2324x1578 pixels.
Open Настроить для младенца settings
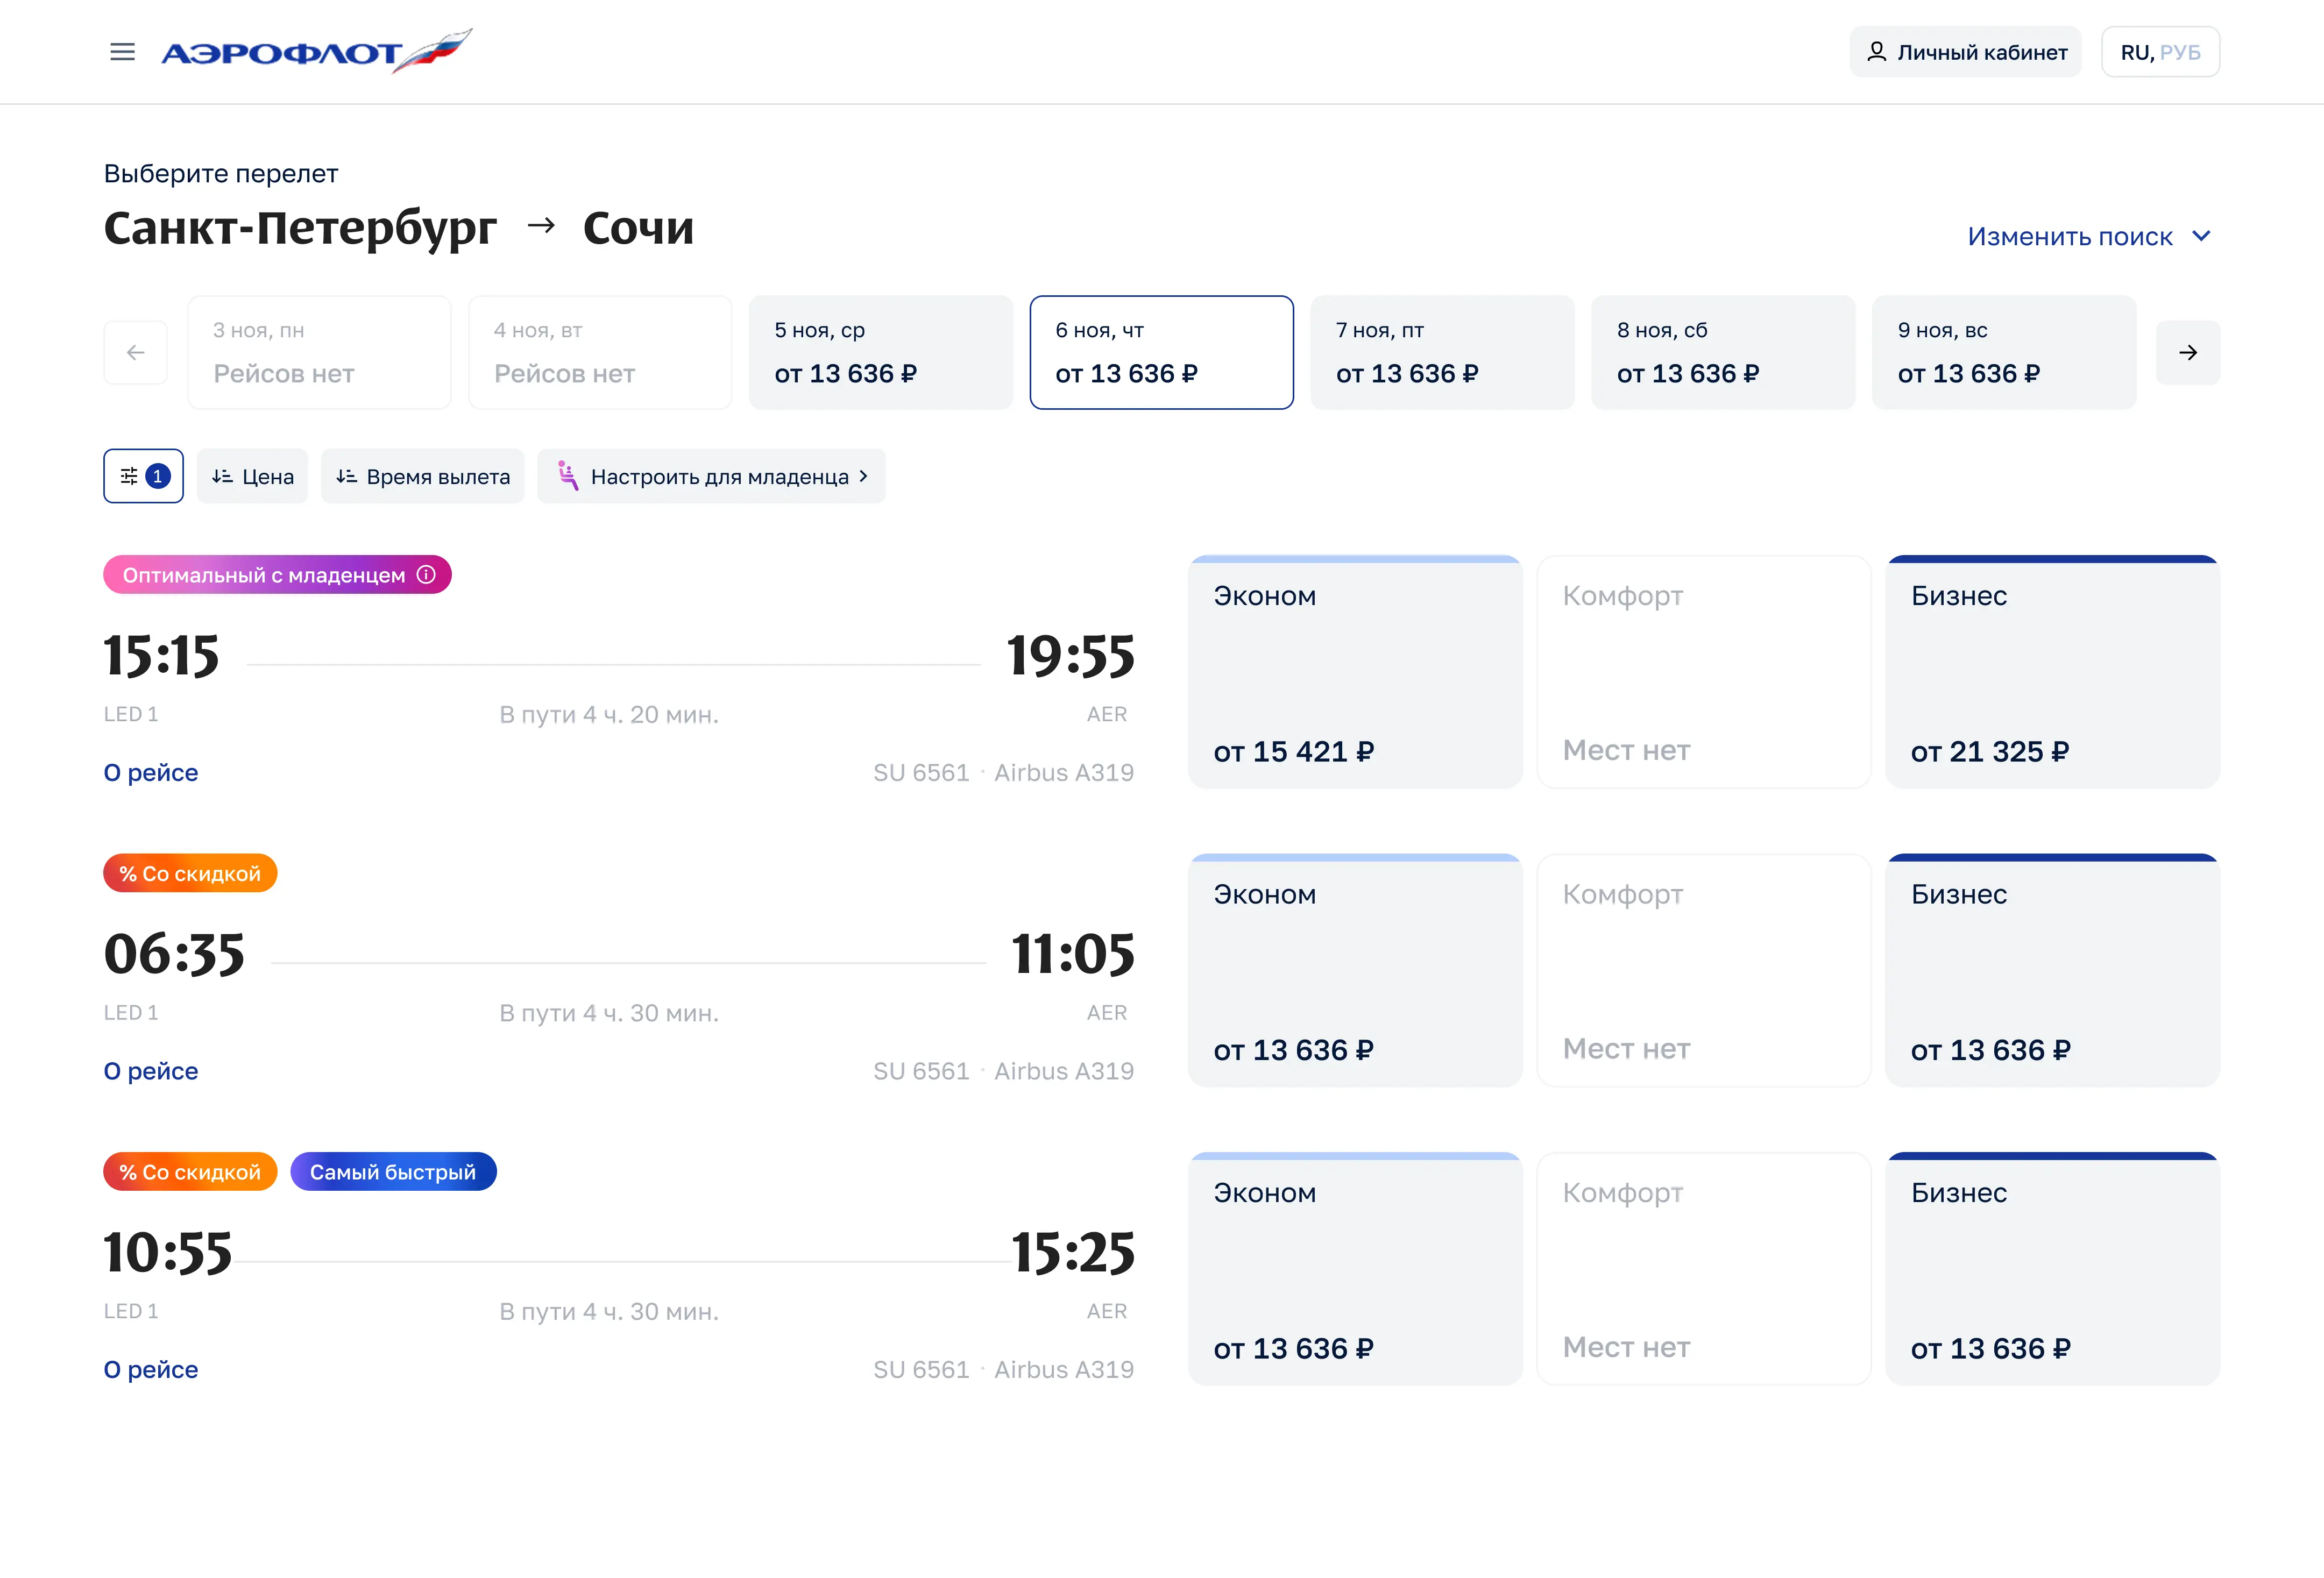click(x=712, y=476)
